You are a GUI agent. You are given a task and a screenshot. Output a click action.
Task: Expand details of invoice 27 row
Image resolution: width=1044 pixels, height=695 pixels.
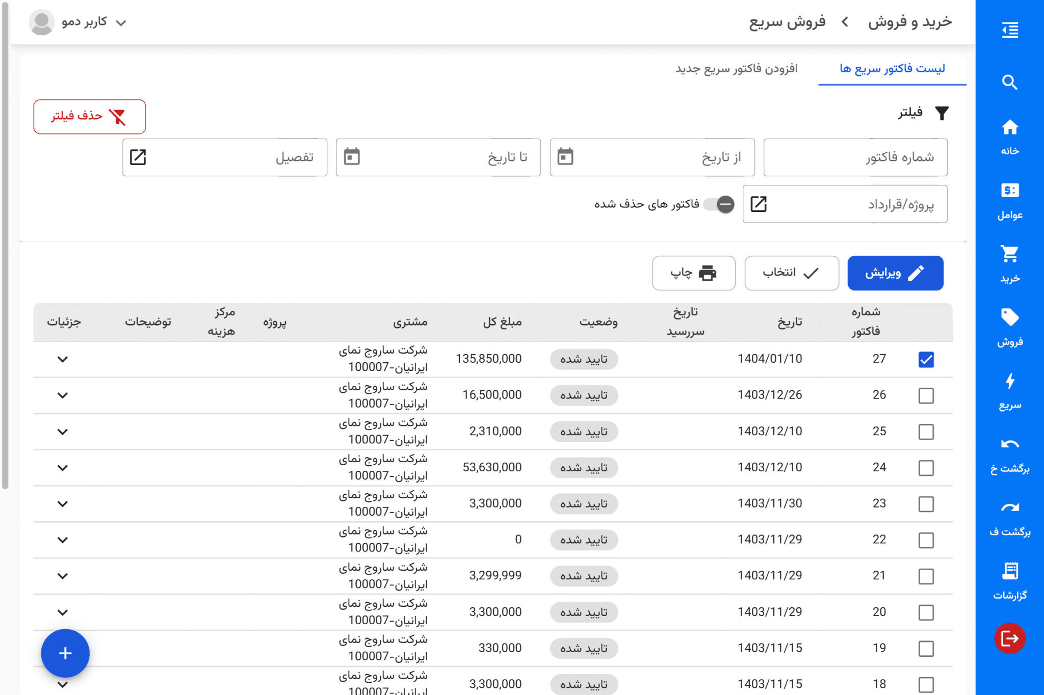63,359
